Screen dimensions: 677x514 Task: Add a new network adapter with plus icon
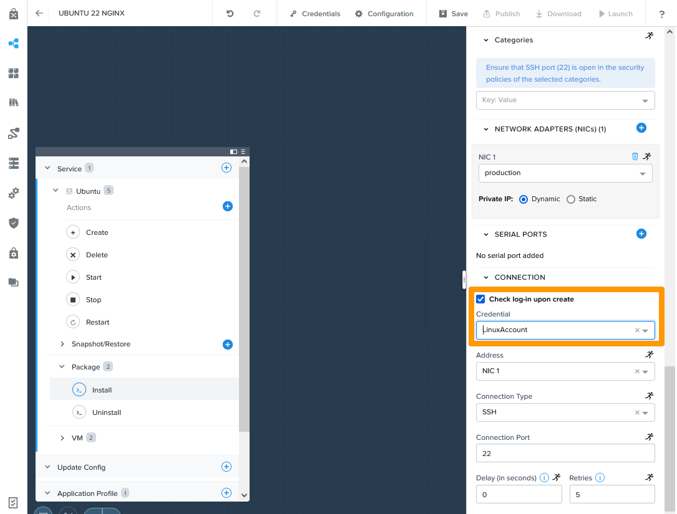coord(641,128)
